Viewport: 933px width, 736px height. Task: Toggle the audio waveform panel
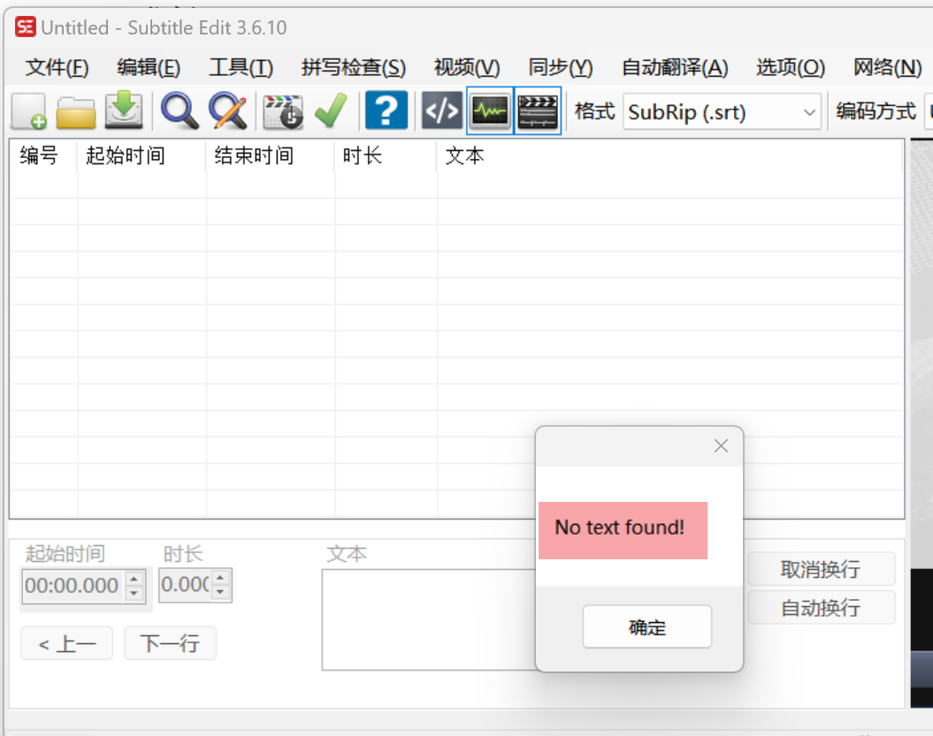coord(490,111)
